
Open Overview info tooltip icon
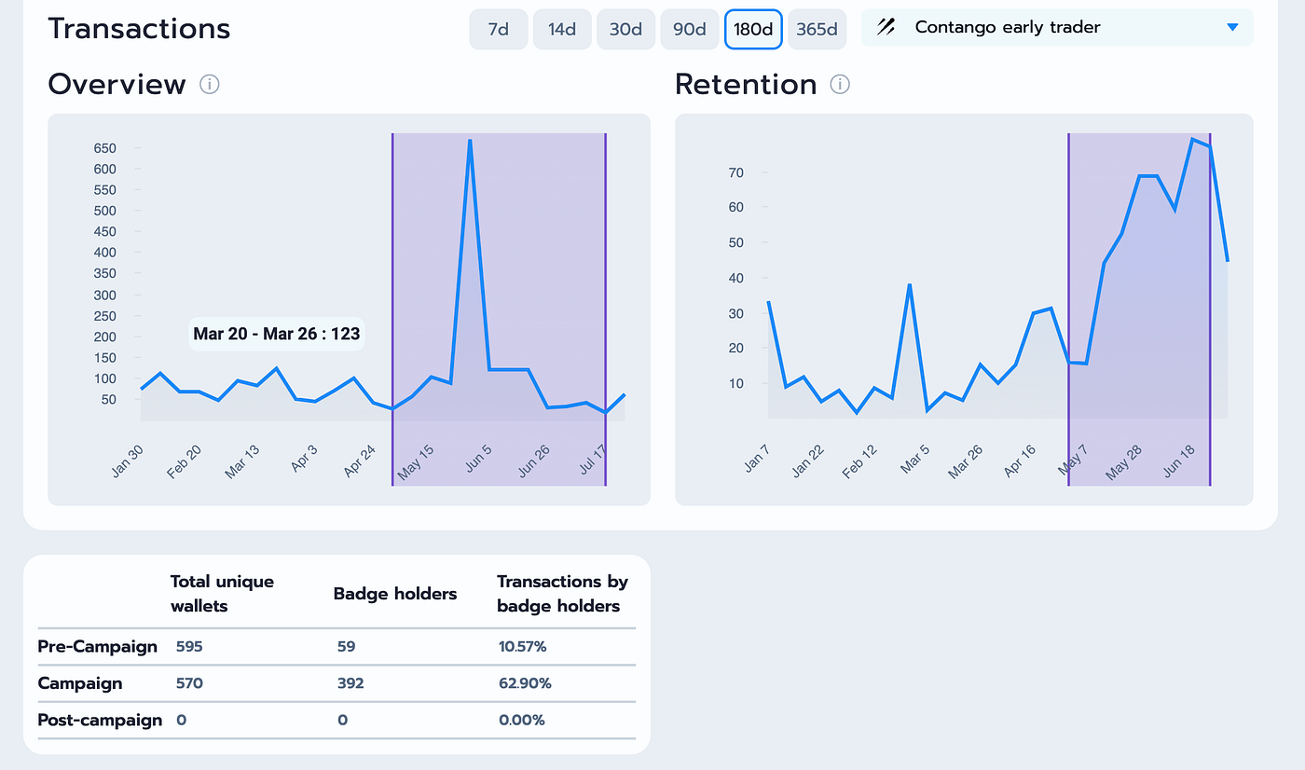(210, 85)
